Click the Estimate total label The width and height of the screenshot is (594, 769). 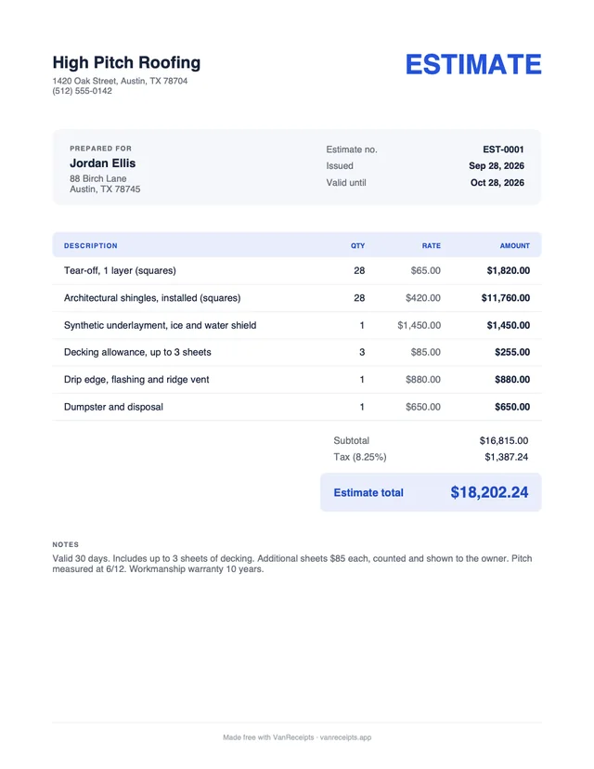(x=368, y=492)
